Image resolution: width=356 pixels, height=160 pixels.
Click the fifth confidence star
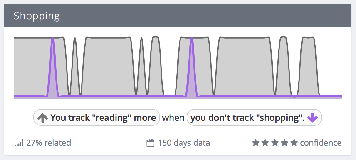(x=294, y=143)
